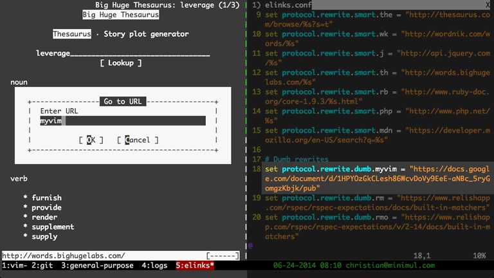Click the synonym furnish

46,198
